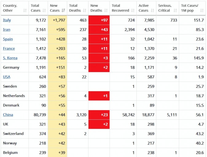The height and width of the screenshot is (157, 207).
Task: Open the USA country link
Action: (x=6, y=77)
